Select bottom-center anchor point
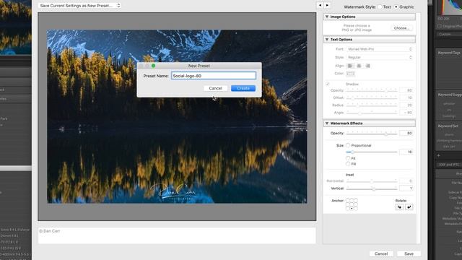 pyautogui.click(x=352, y=209)
